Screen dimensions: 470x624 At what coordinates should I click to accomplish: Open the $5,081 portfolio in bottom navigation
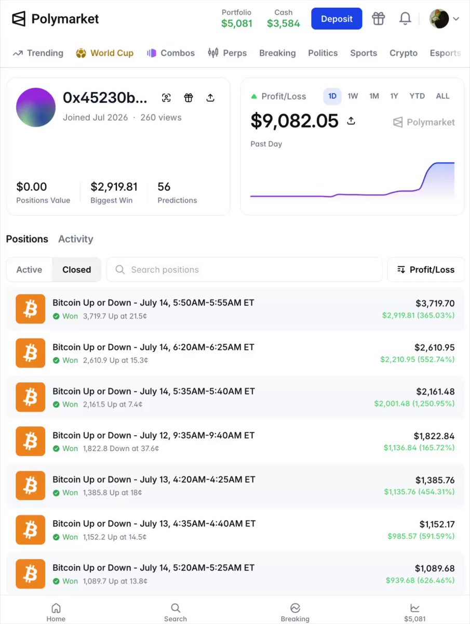(x=414, y=612)
